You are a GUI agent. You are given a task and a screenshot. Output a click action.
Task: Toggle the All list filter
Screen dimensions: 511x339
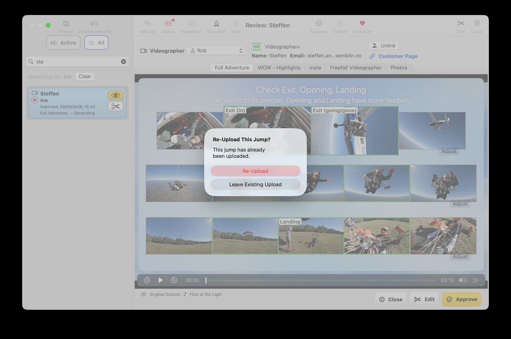click(x=96, y=43)
